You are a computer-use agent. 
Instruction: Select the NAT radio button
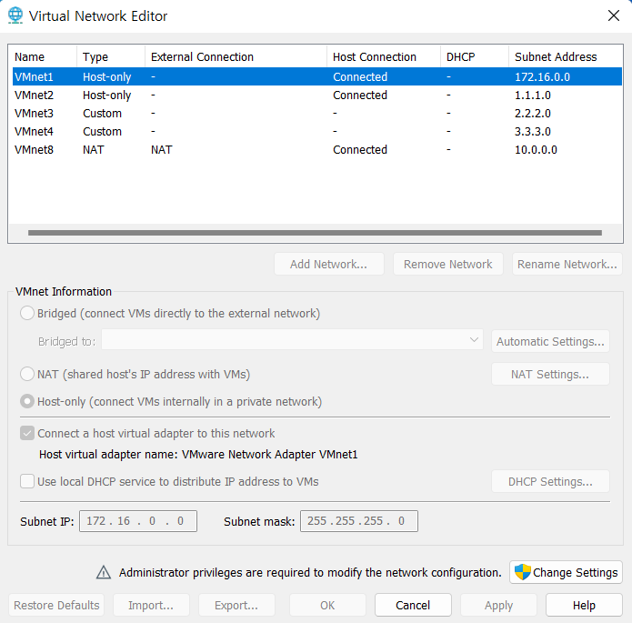[x=27, y=374]
